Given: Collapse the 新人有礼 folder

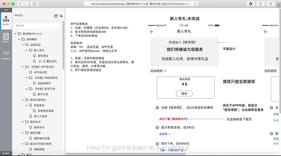Looking at the screenshot, I should tap(26, 50).
